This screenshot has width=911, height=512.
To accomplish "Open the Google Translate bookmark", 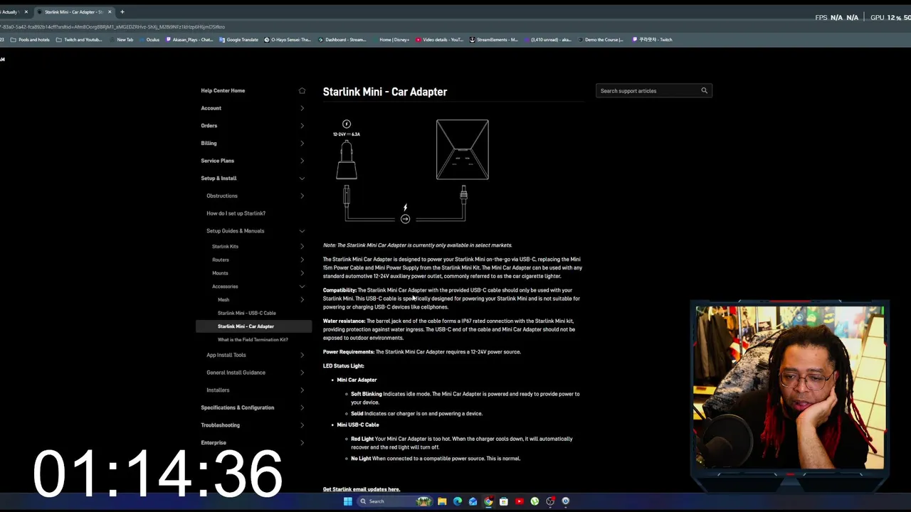I will coord(238,40).
